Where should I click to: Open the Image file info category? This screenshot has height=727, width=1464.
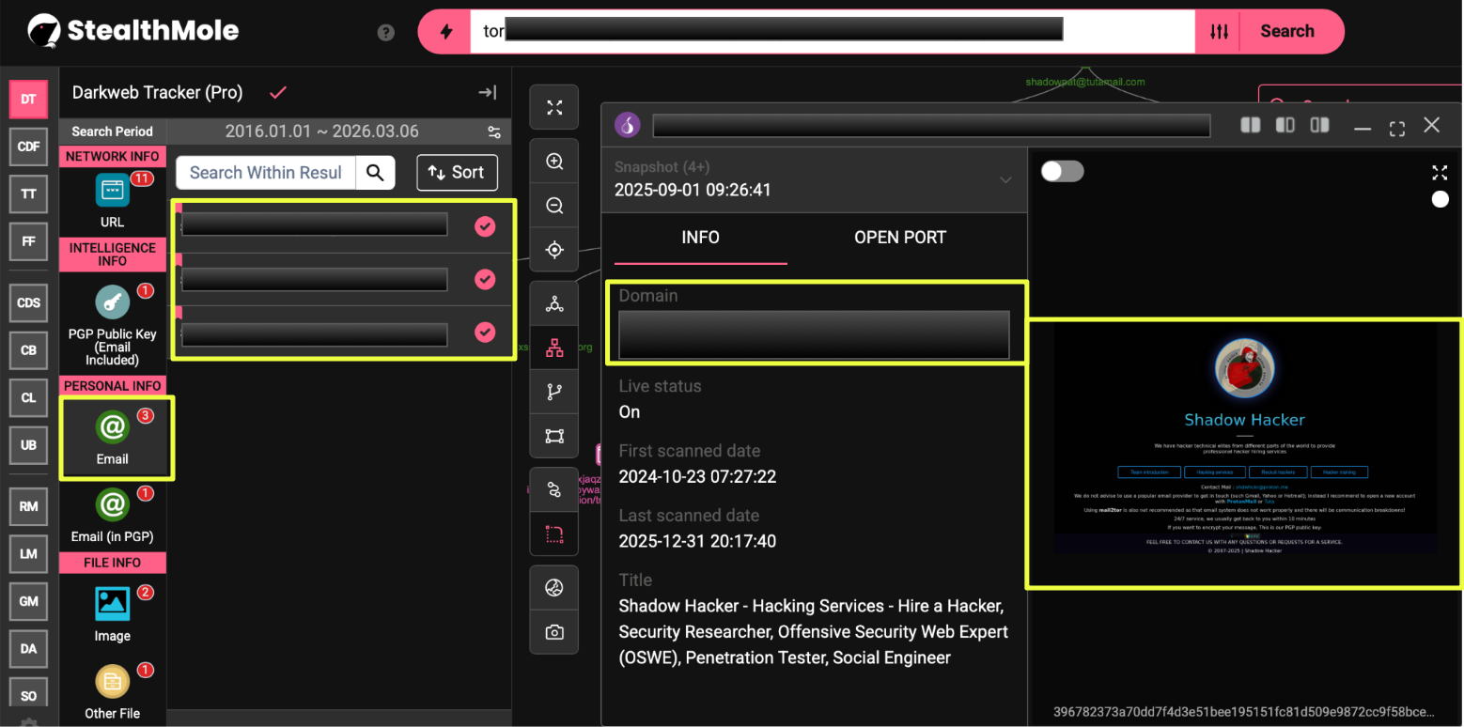coord(112,604)
